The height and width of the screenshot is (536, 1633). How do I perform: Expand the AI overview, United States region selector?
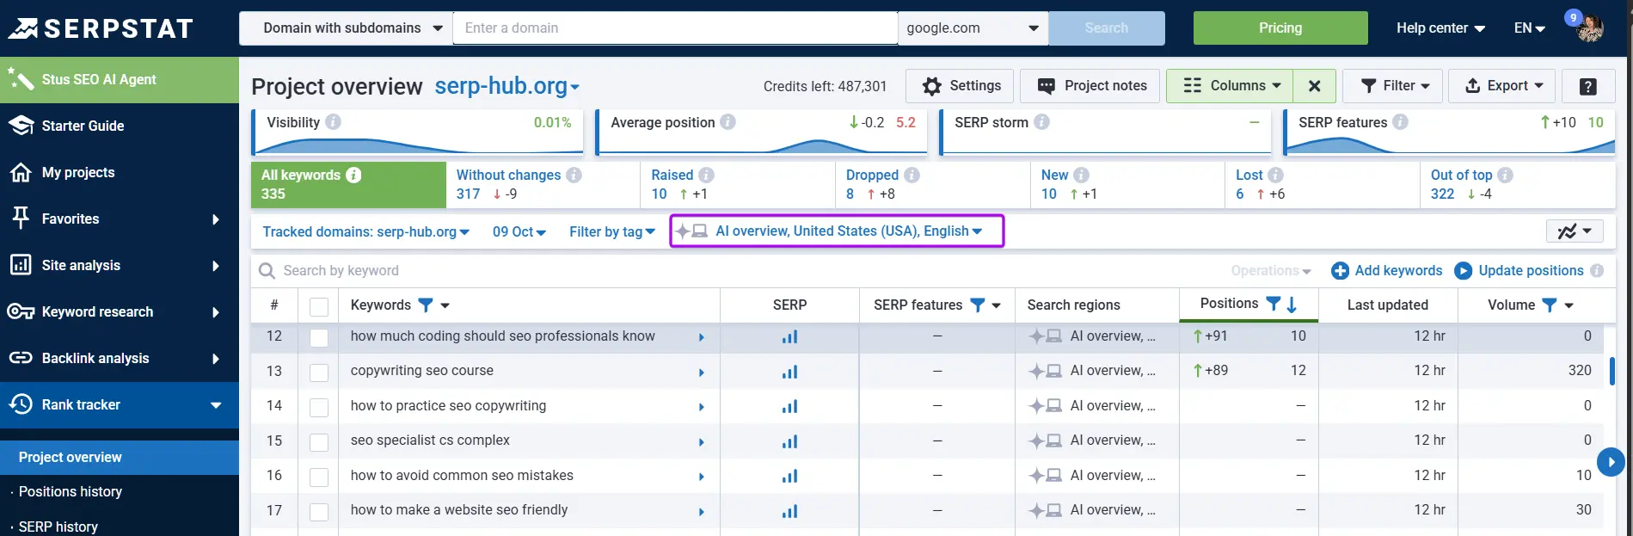(837, 231)
